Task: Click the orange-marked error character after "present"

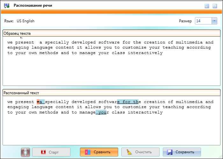Action: coord(38,102)
